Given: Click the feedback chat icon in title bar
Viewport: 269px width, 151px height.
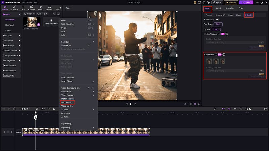Looking at the screenshot, I should coord(204,2).
